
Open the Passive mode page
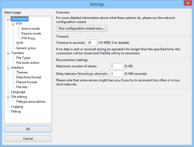pos(31,34)
